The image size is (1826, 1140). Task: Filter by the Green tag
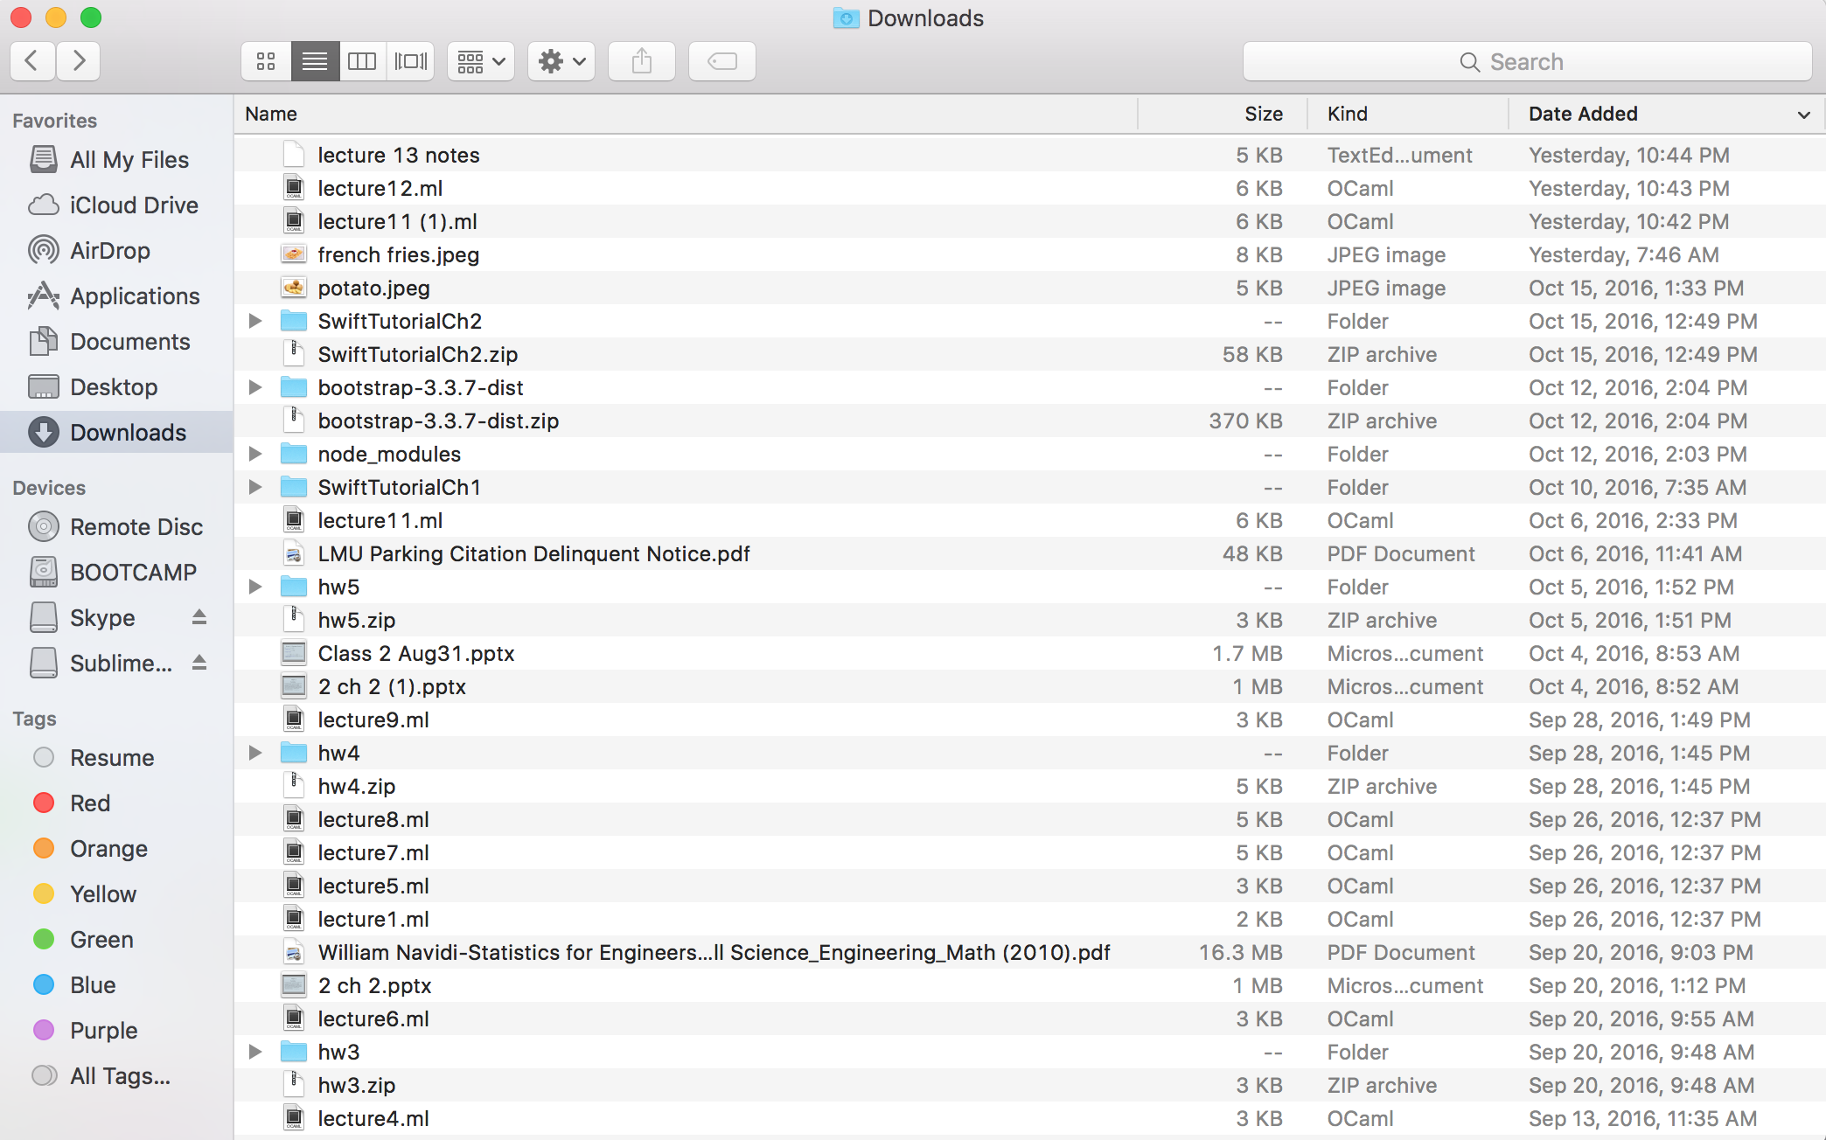point(116,940)
